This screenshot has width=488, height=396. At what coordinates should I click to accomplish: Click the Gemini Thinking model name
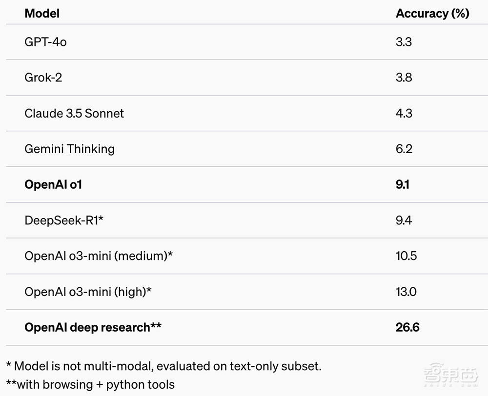(x=69, y=149)
